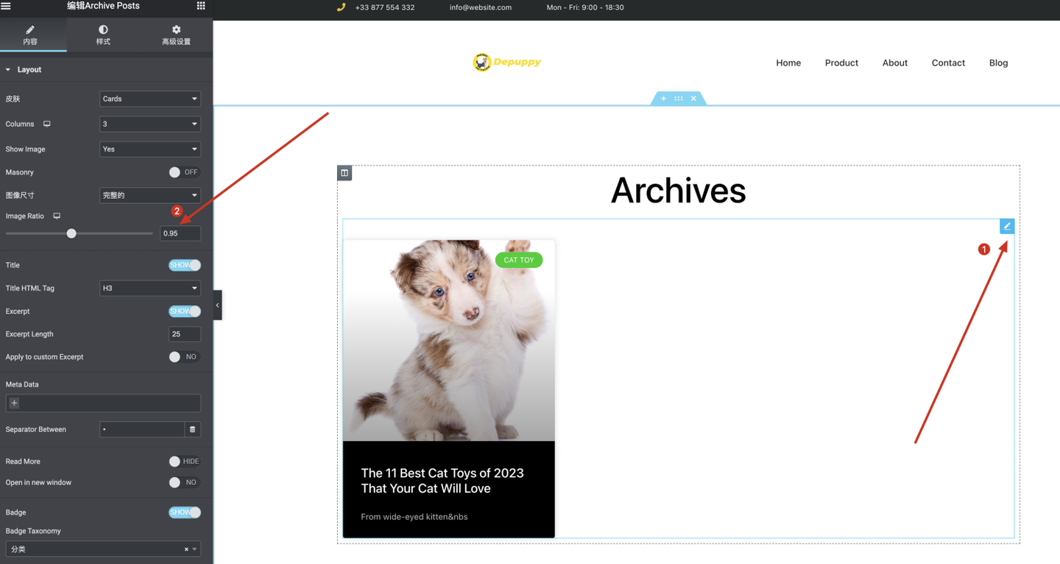Click the Meta Data selection box
The height and width of the screenshot is (564, 1060).
(x=103, y=403)
